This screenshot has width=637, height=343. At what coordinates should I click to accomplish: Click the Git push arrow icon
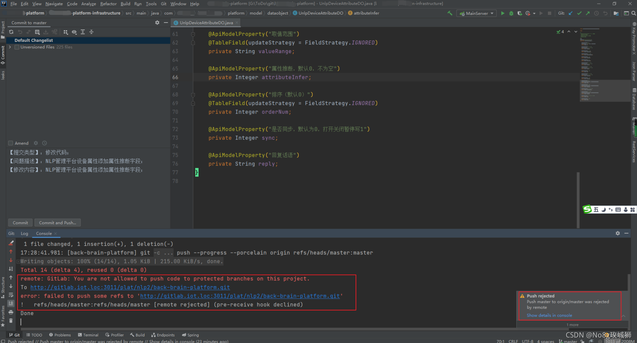(x=588, y=13)
